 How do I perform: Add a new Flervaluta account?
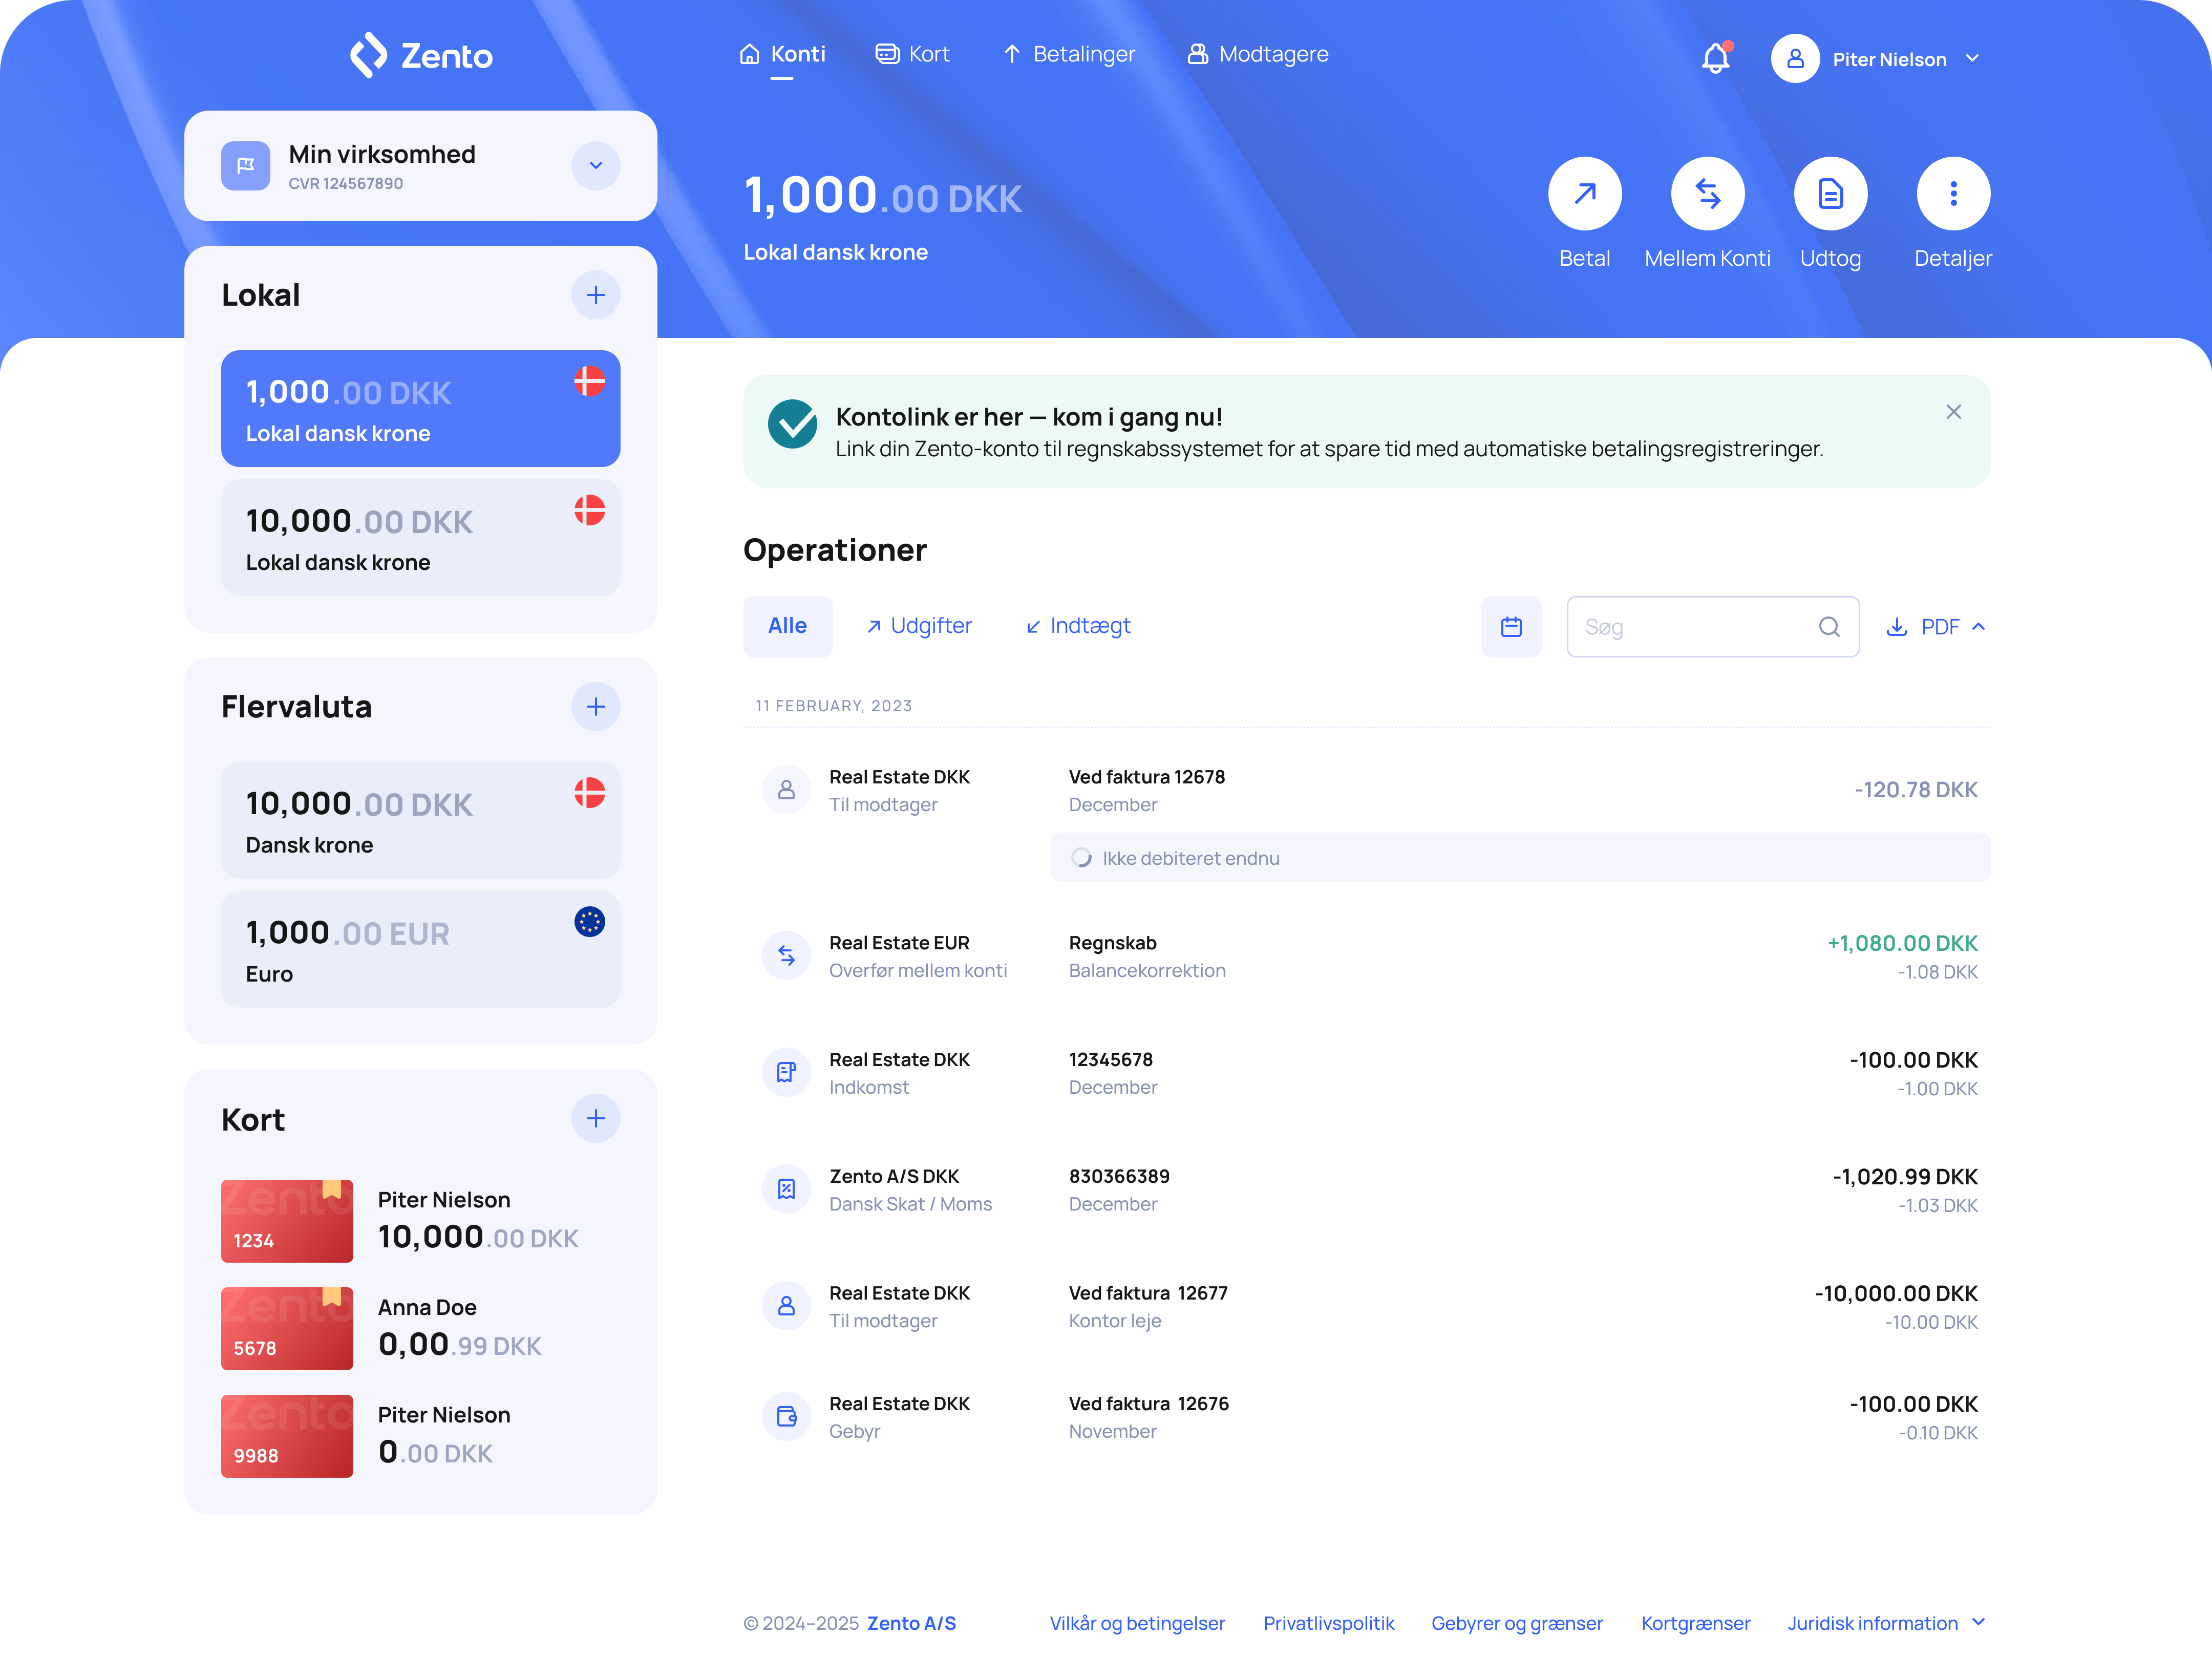595,706
